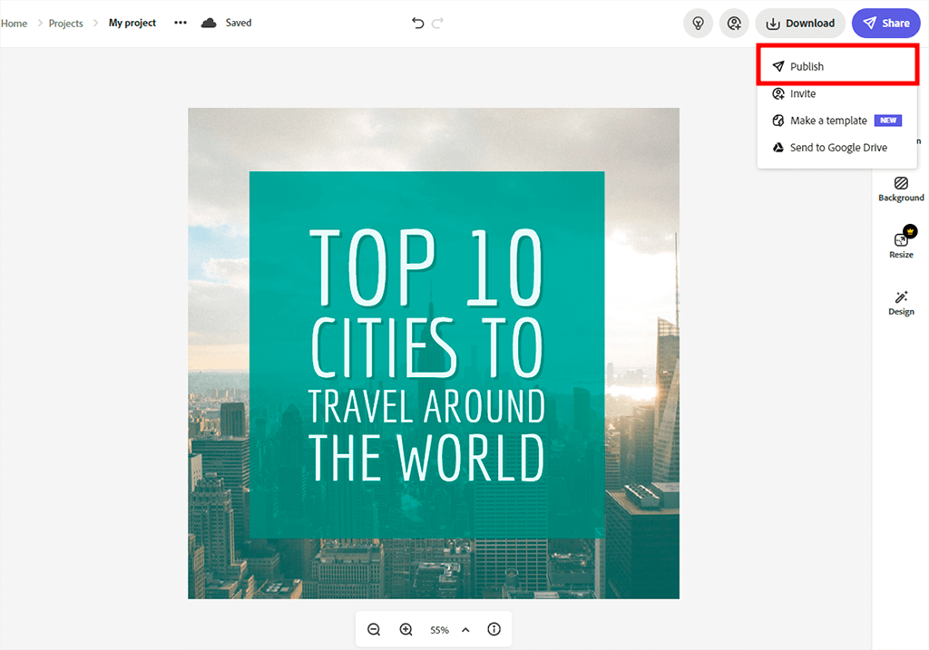Open the Background panel icon

(x=901, y=189)
